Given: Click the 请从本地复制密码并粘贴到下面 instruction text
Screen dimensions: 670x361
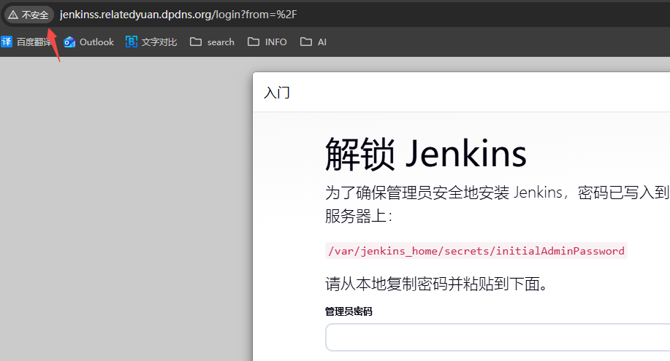Looking at the screenshot, I should (x=436, y=284).
